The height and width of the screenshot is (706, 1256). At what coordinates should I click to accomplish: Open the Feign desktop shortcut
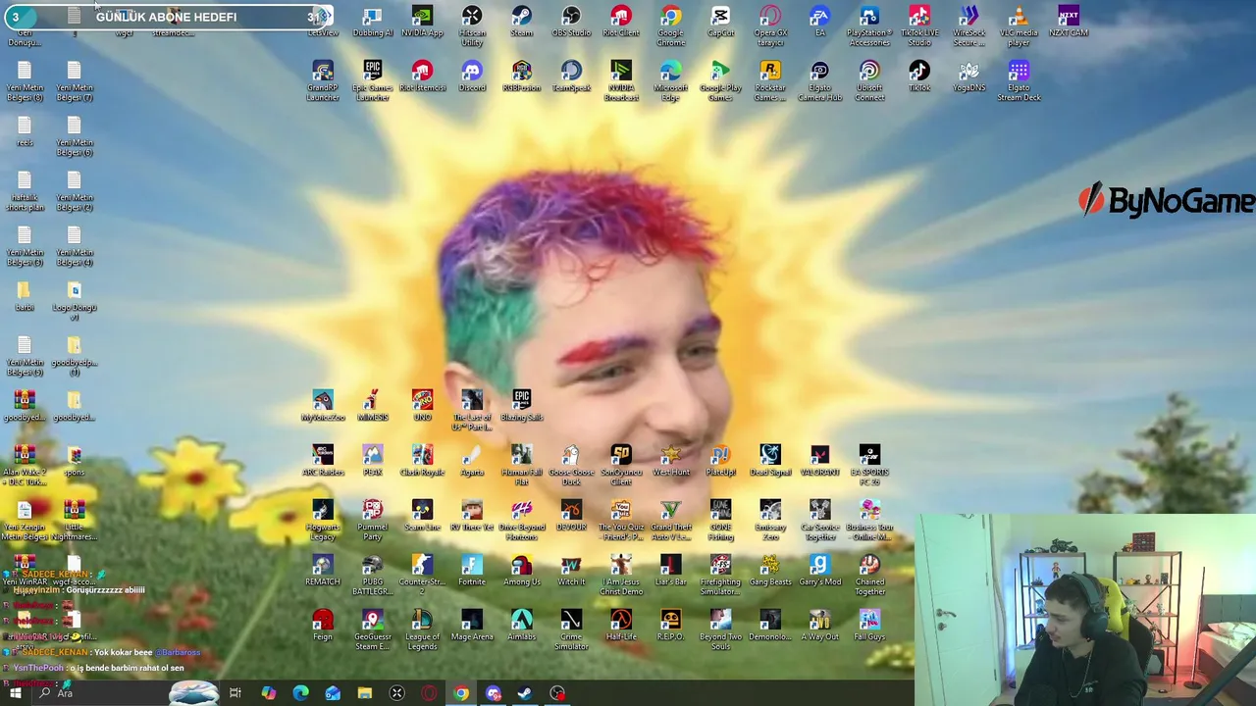(323, 626)
